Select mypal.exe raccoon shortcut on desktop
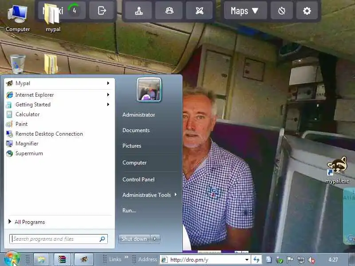Screen dimensions: 355x266 click(x=337, y=170)
